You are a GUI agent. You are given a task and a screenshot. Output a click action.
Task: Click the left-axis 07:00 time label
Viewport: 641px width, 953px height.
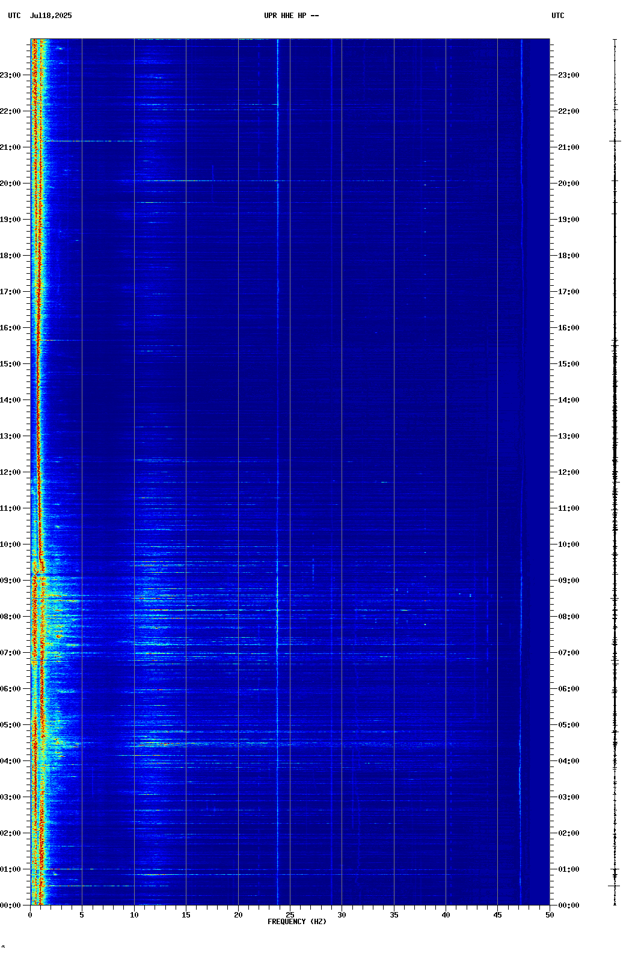click(10, 653)
